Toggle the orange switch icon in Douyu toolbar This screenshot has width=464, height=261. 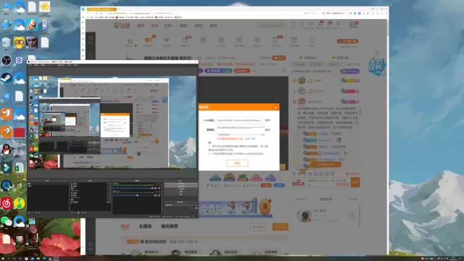(148, 40)
